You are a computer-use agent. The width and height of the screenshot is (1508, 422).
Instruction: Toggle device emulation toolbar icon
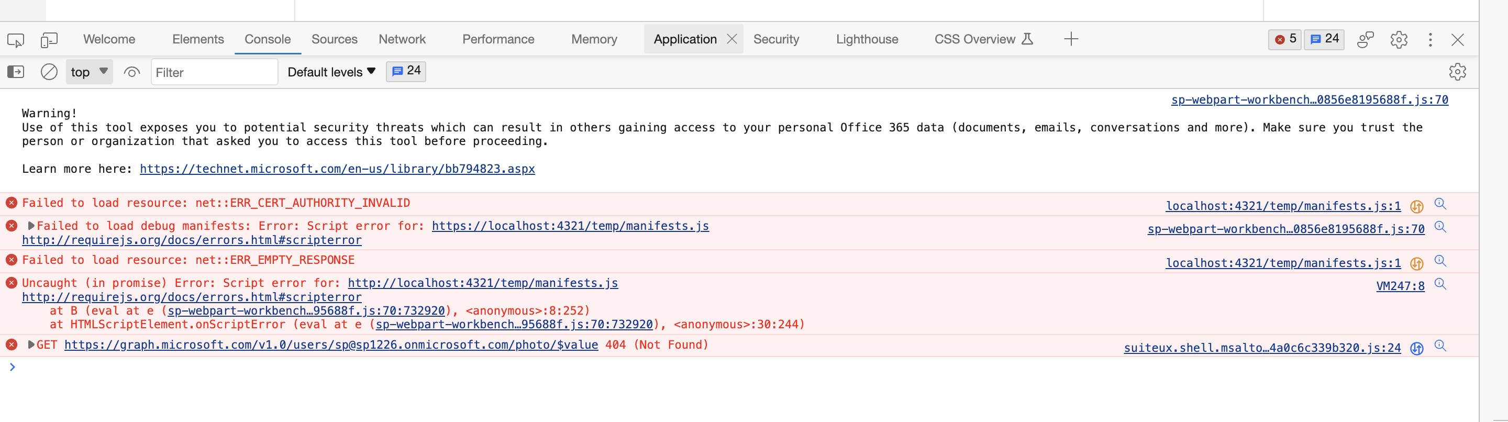pyautogui.click(x=49, y=40)
